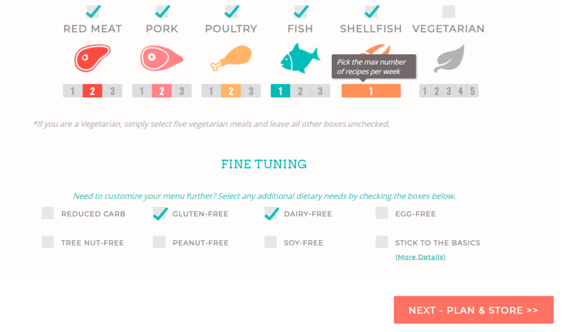Pick 5 vegetarian recipes per week

(x=473, y=91)
